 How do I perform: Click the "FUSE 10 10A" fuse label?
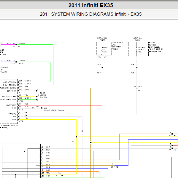click(106, 49)
